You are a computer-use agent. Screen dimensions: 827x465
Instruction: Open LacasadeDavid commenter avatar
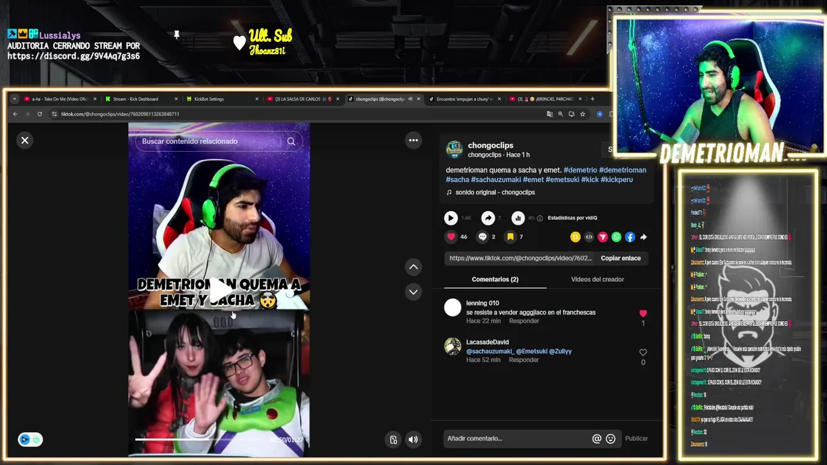pos(453,347)
